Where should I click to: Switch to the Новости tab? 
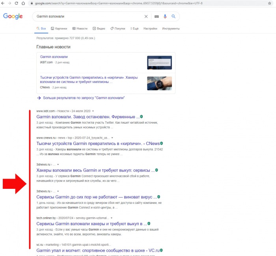(80, 28)
